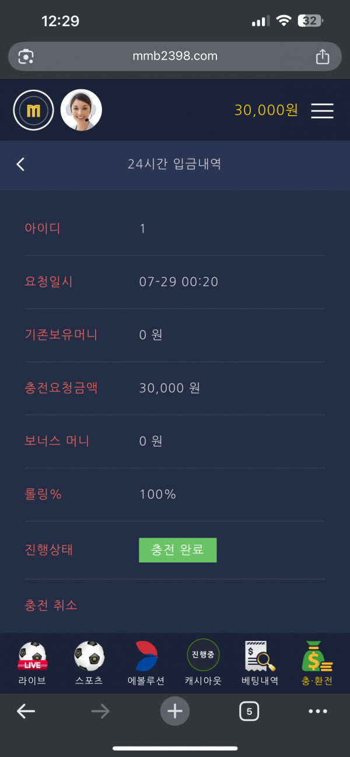Tap the customer support agent avatar
This screenshot has width=350, height=757.
click(x=81, y=110)
